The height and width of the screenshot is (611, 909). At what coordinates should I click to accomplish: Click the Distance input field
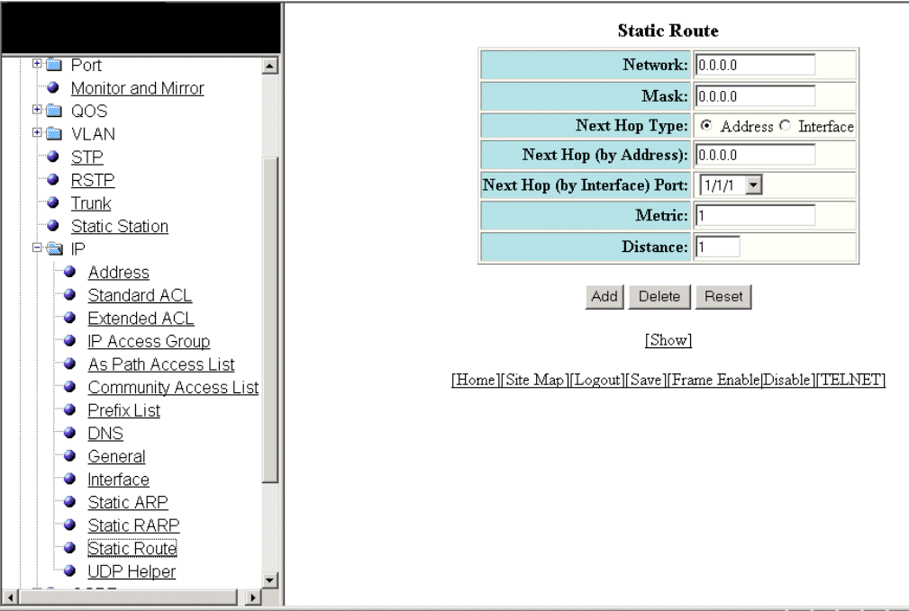point(717,247)
